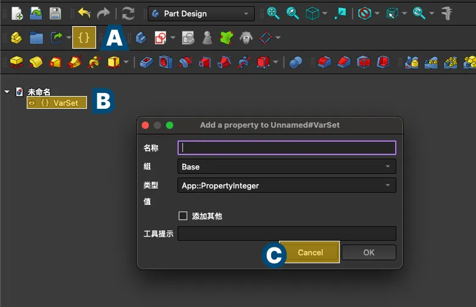Collapse the 未命名 document tree node
The height and width of the screenshot is (307, 476).
click(x=7, y=92)
